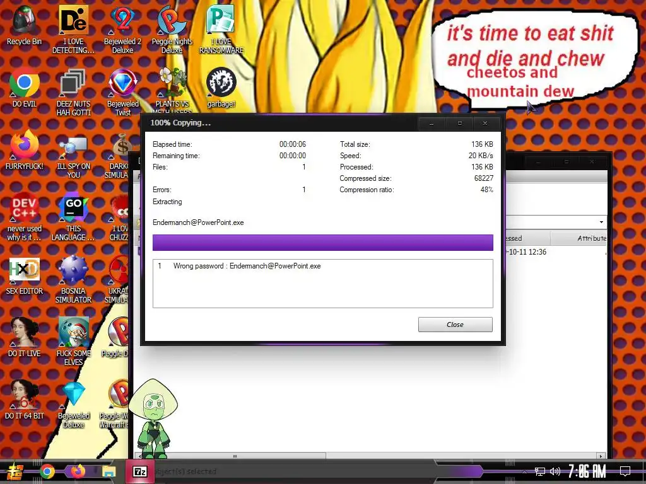The image size is (646, 484).
Task: Click the Compression ratio 48% value
Action: click(x=486, y=190)
